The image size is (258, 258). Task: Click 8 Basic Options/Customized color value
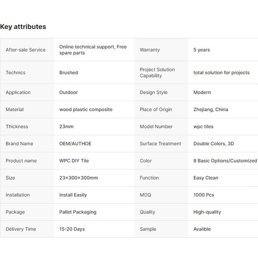(x=225, y=161)
